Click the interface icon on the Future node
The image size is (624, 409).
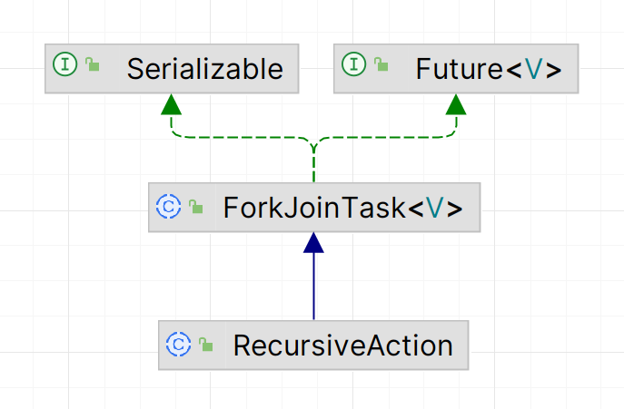click(x=353, y=64)
